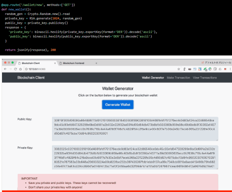Viewport: 232px width, 192px height.
Task: Go to the browser home icon
Action: (21, 69)
